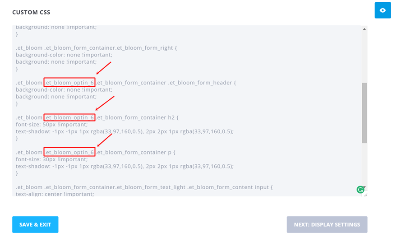The image size is (397, 238).
Task: Click the green Grammarly icon
Action: tap(360, 190)
